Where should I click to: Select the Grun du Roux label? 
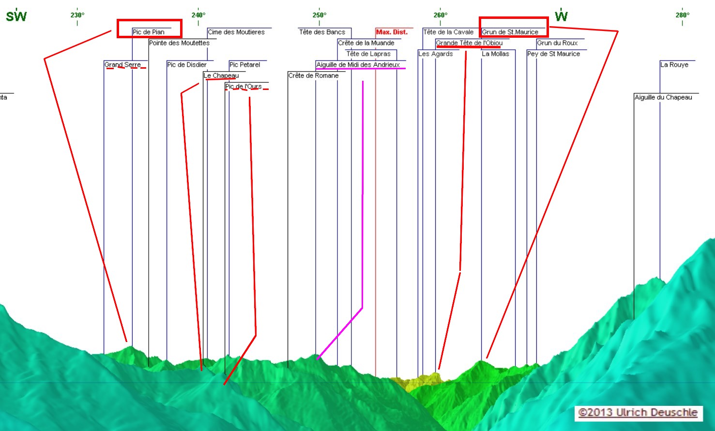click(x=557, y=43)
